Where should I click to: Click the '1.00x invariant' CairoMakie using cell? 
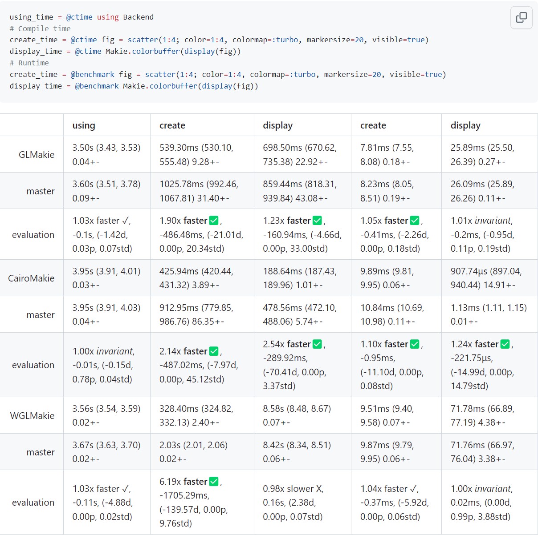pyautogui.click(x=103, y=351)
